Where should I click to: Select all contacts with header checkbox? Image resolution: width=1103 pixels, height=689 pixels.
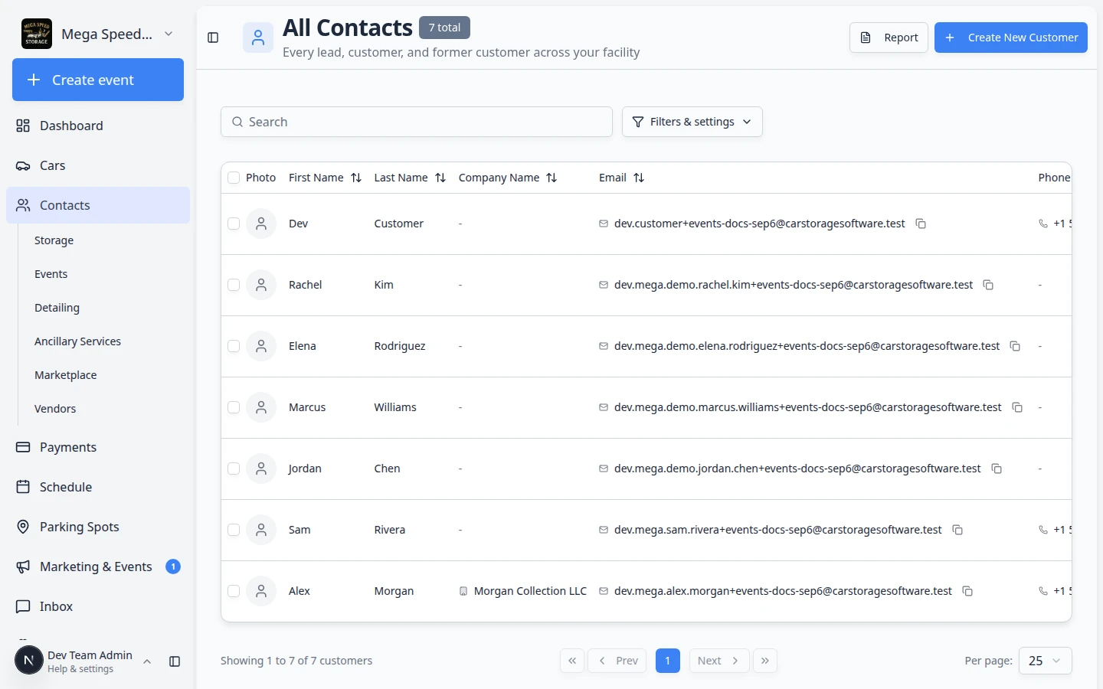[x=234, y=178]
